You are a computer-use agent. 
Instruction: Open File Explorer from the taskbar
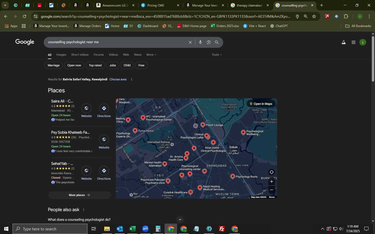107,229
